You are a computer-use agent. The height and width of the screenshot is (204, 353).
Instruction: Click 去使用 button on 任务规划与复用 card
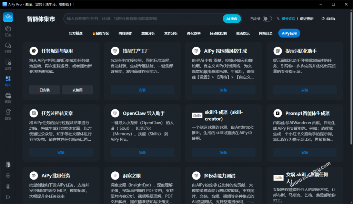pyautogui.click(x=78, y=90)
